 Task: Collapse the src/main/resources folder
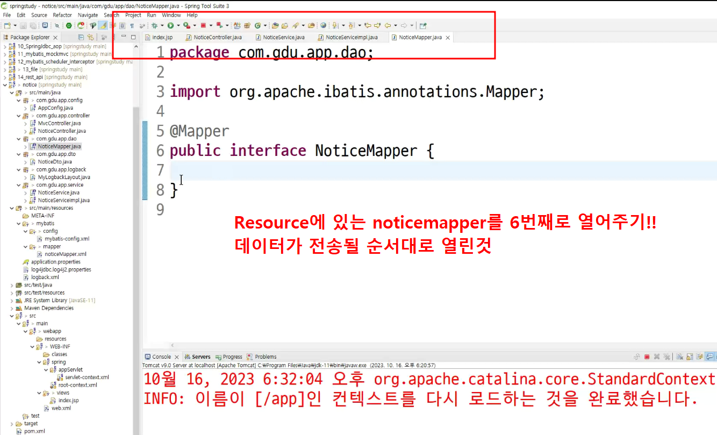12,208
